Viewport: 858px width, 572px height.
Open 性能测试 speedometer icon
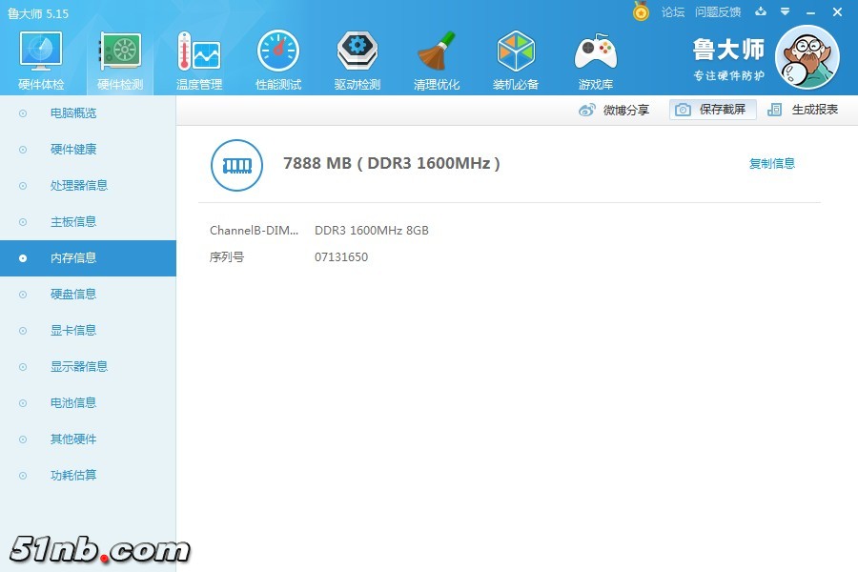pyautogui.click(x=277, y=53)
